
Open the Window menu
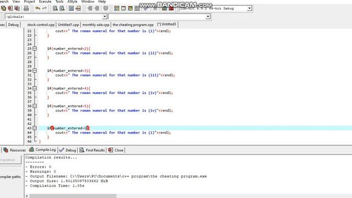[x=88, y=2]
